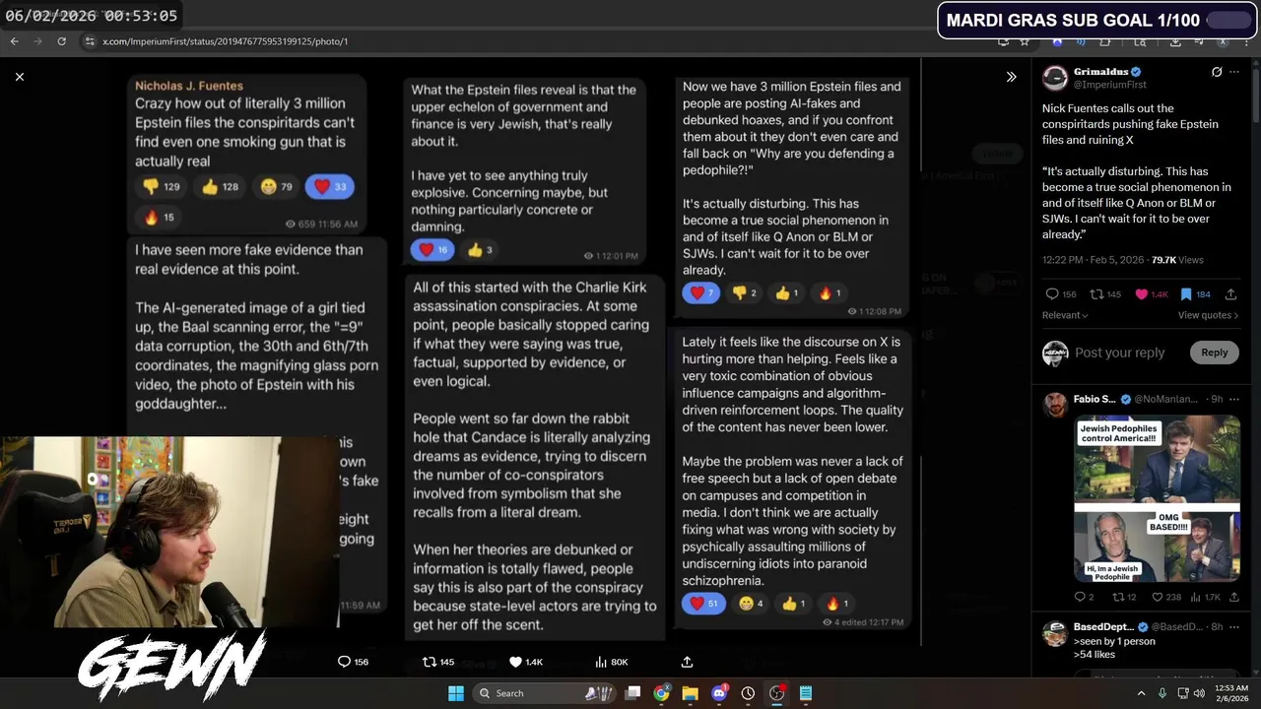Image resolution: width=1261 pixels, height=709 pixels.
Task: Click the heart reaction showing 33
Action: (x=329, y=186)
